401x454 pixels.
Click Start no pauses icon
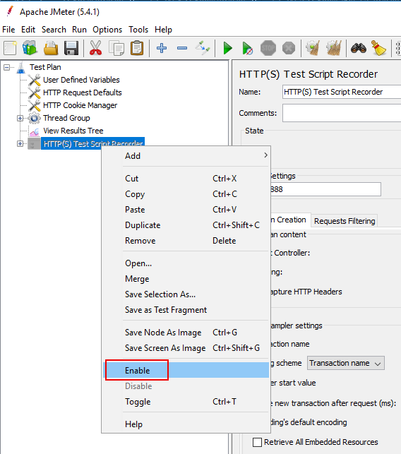(x=248, y=48)
